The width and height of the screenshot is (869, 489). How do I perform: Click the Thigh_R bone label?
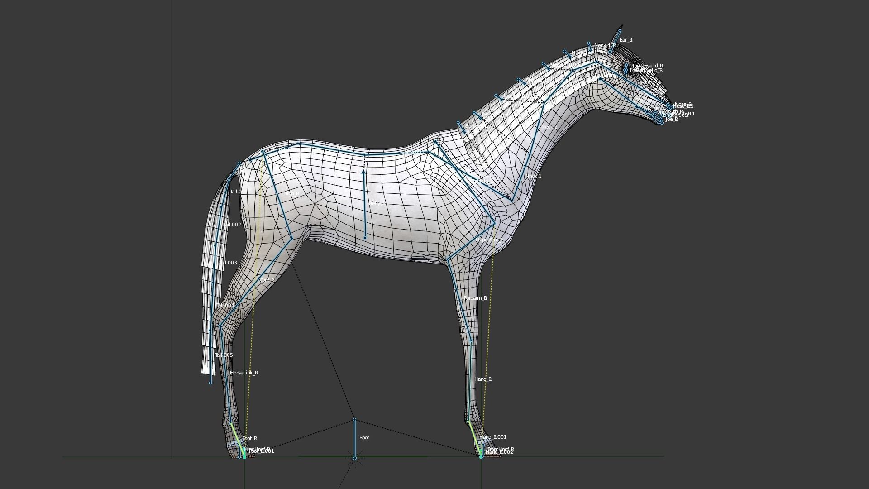(x=290, y=193)
